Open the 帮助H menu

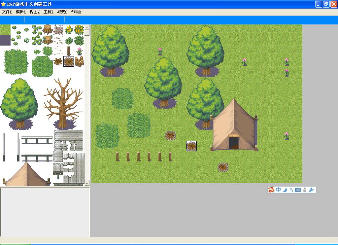click(76, 12)
